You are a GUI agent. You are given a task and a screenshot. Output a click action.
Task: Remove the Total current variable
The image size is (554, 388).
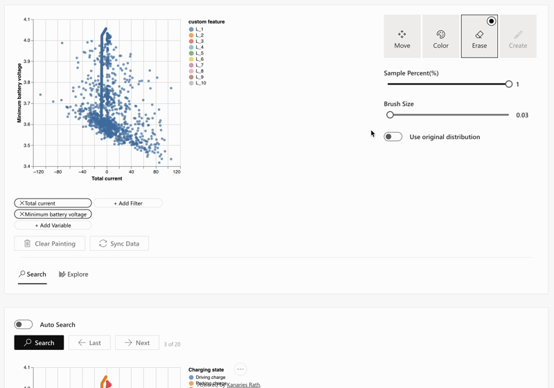tap(21, 203)
